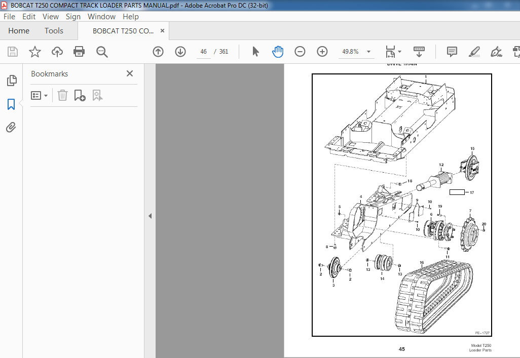Image resolution: width=520 pixels, height=358 pixels.
Task: Open the Sign document pen icon
Action: point(497,52)
